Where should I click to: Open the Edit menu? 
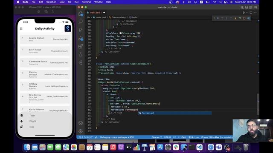click(41, 2)
